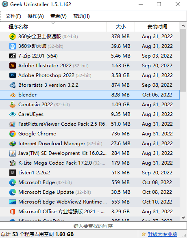
Task: Click the Sep 08, 2022 date cell
Action: click(157, 85)
